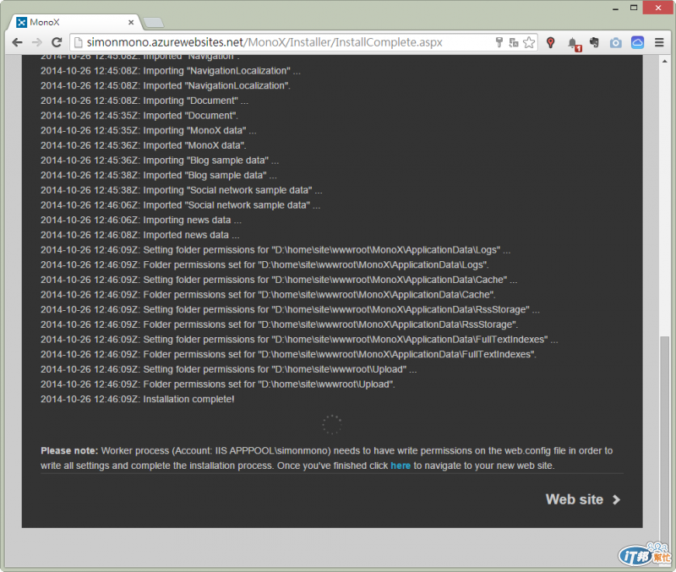Viewport: 676px width, 572px height.
Task: Click 'Setting folder permissions' Logs line
Action: coord(275,250)
